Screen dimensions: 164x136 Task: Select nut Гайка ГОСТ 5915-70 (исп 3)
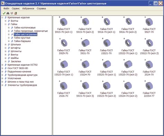85,89
